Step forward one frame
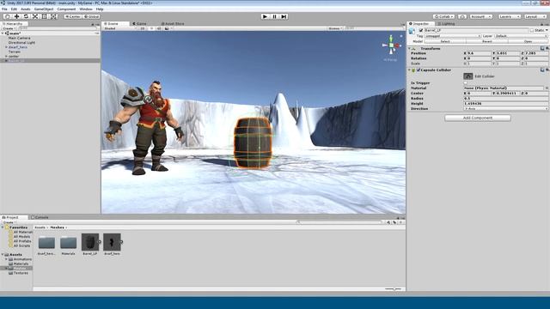Image resolution: width=550 pixels, height=309 pixels. point(284,16)
